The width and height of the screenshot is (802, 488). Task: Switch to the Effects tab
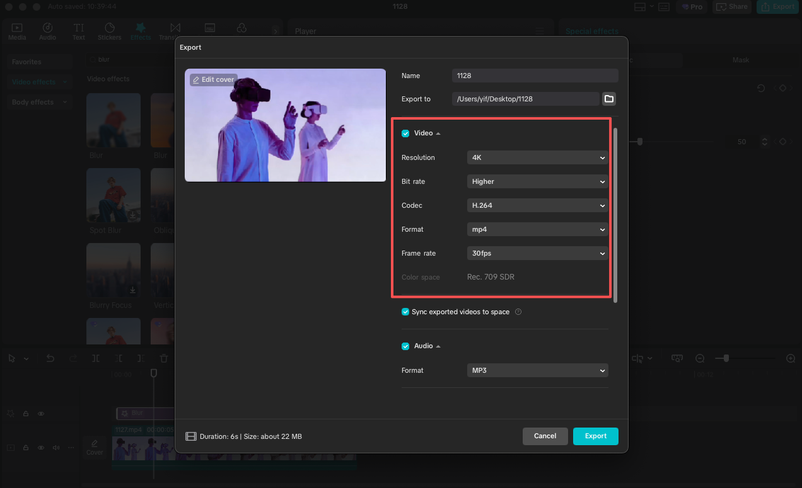tap(140, 30)
